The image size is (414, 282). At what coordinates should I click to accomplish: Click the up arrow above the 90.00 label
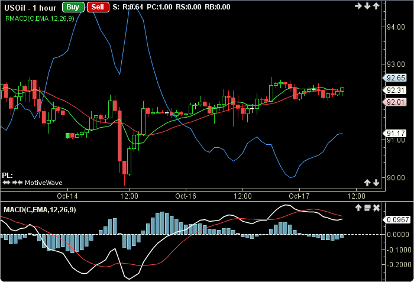(367, 183)
